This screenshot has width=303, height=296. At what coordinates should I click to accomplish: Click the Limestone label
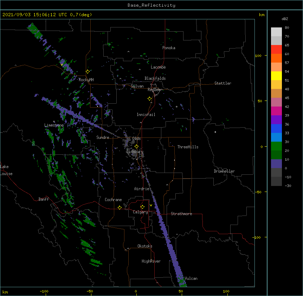point(54,125)
